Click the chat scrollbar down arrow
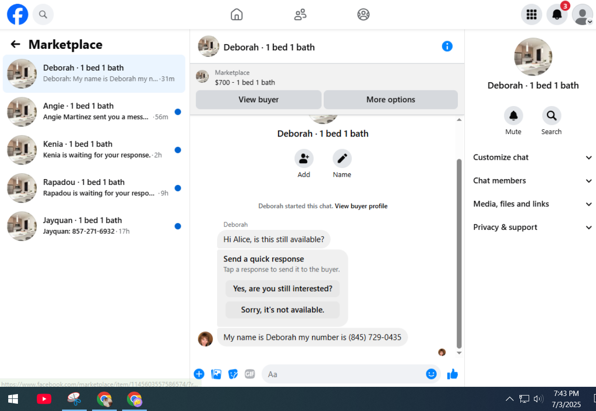 click(x=459, y=353)
